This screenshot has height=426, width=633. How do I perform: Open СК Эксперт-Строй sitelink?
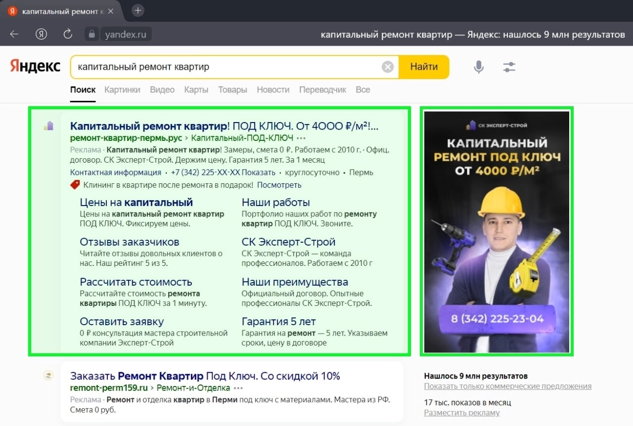tap(289, 242)
